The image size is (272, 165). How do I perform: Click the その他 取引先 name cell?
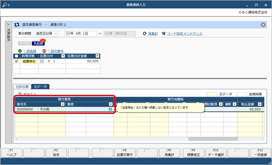tap(52, 109)
